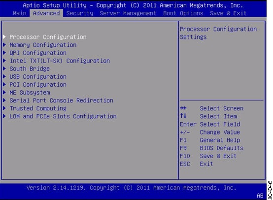Click the 'Change Value' help text

[220, 133]
